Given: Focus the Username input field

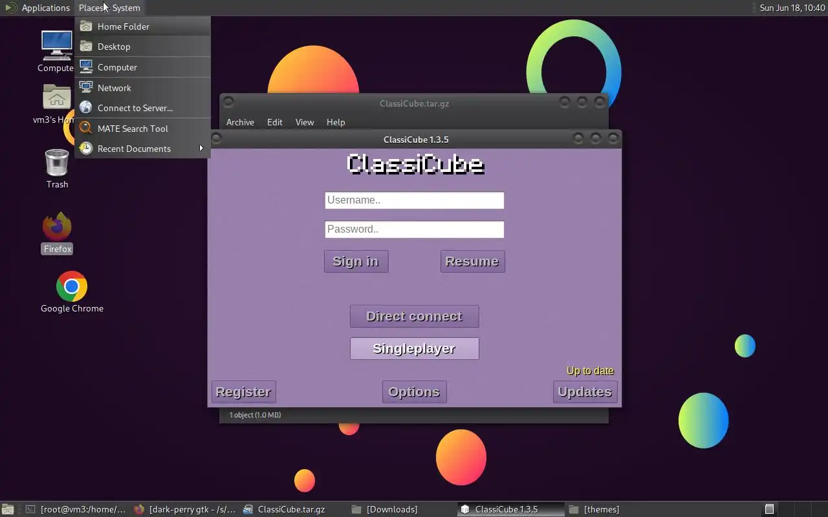Looking at the screenshot, I should pos(414,200).
